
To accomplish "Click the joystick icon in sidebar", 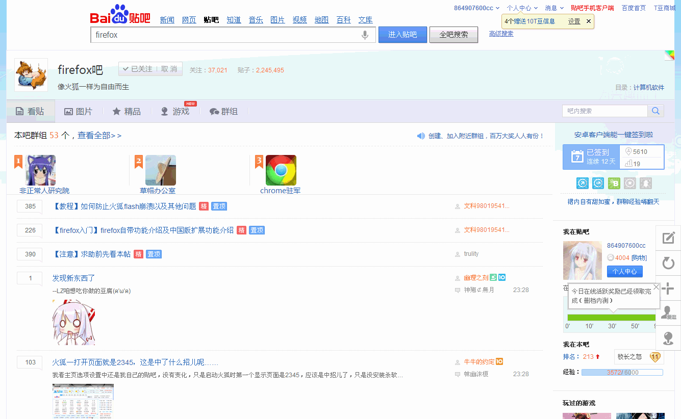I will pyautogui.click(x=668, y=338).
